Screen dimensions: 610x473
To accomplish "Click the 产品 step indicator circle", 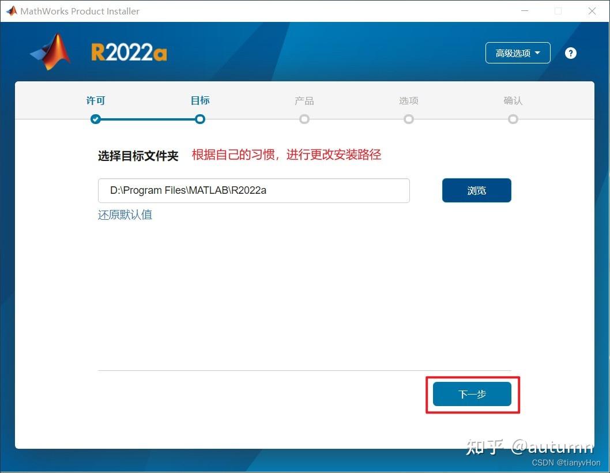I will 304,119.
